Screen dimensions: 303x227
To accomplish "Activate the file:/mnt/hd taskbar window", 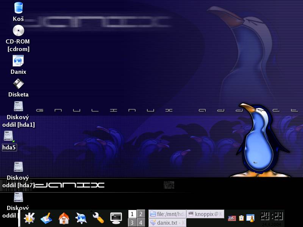I will (x=167, y=214).
